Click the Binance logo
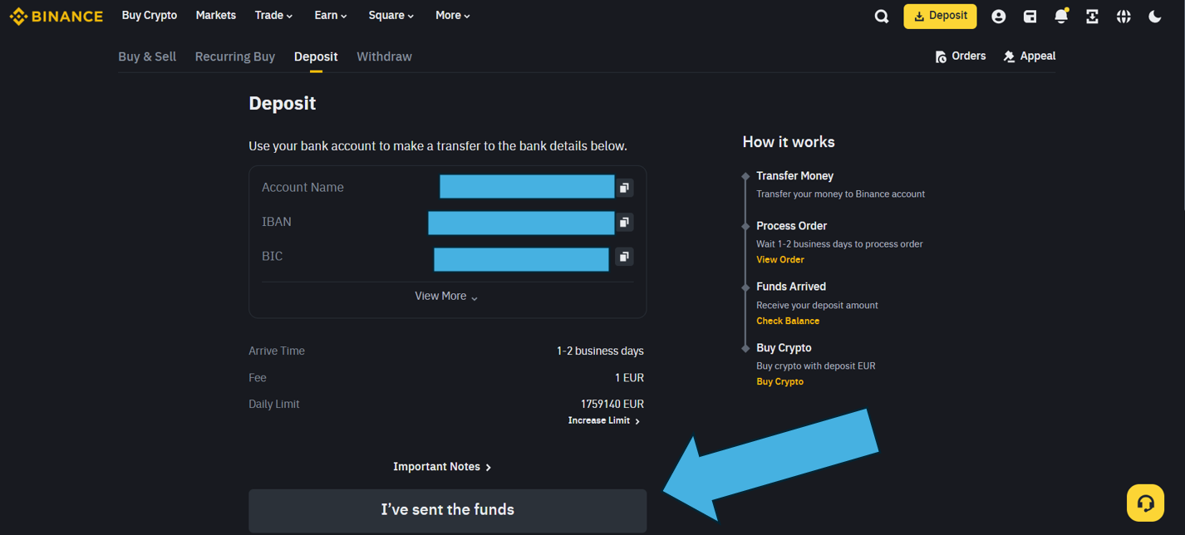 point(57,17)
